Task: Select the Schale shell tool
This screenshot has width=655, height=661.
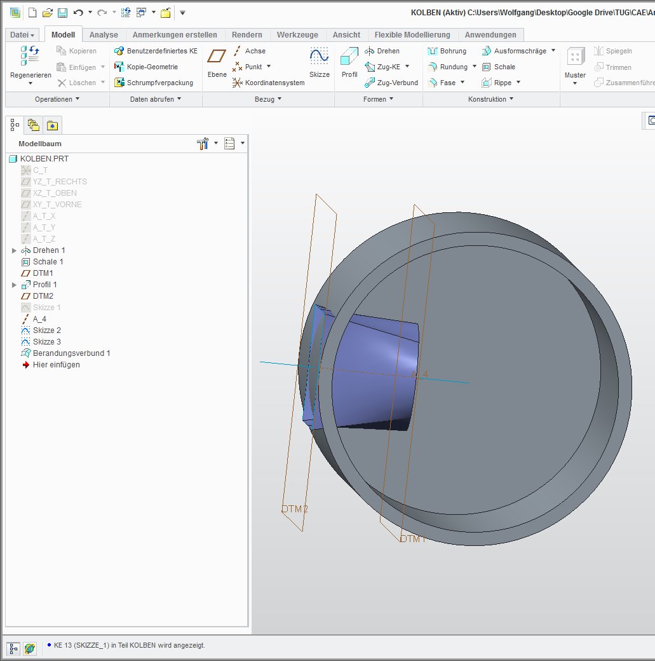Action: [x=499, y=67]
